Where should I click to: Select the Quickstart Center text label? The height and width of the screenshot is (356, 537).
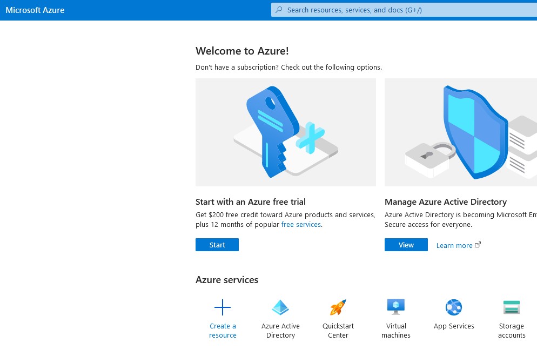(x=338, y=331)
